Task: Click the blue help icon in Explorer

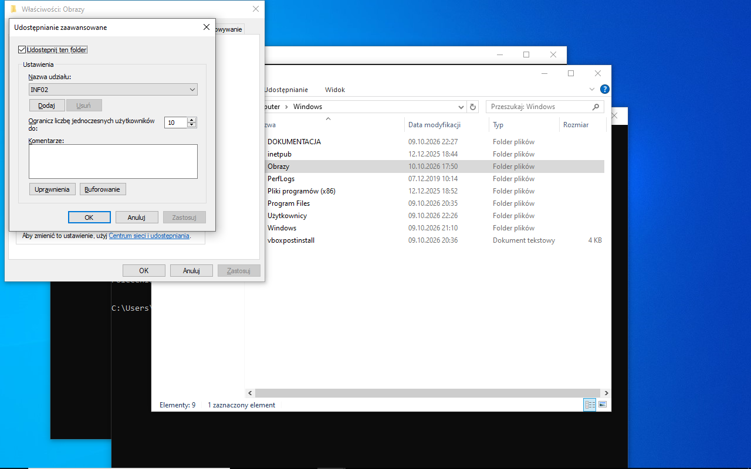Action: pos(605,90)
